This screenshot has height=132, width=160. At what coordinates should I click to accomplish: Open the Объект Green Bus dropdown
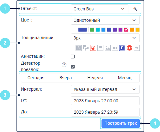pos(100,9)
